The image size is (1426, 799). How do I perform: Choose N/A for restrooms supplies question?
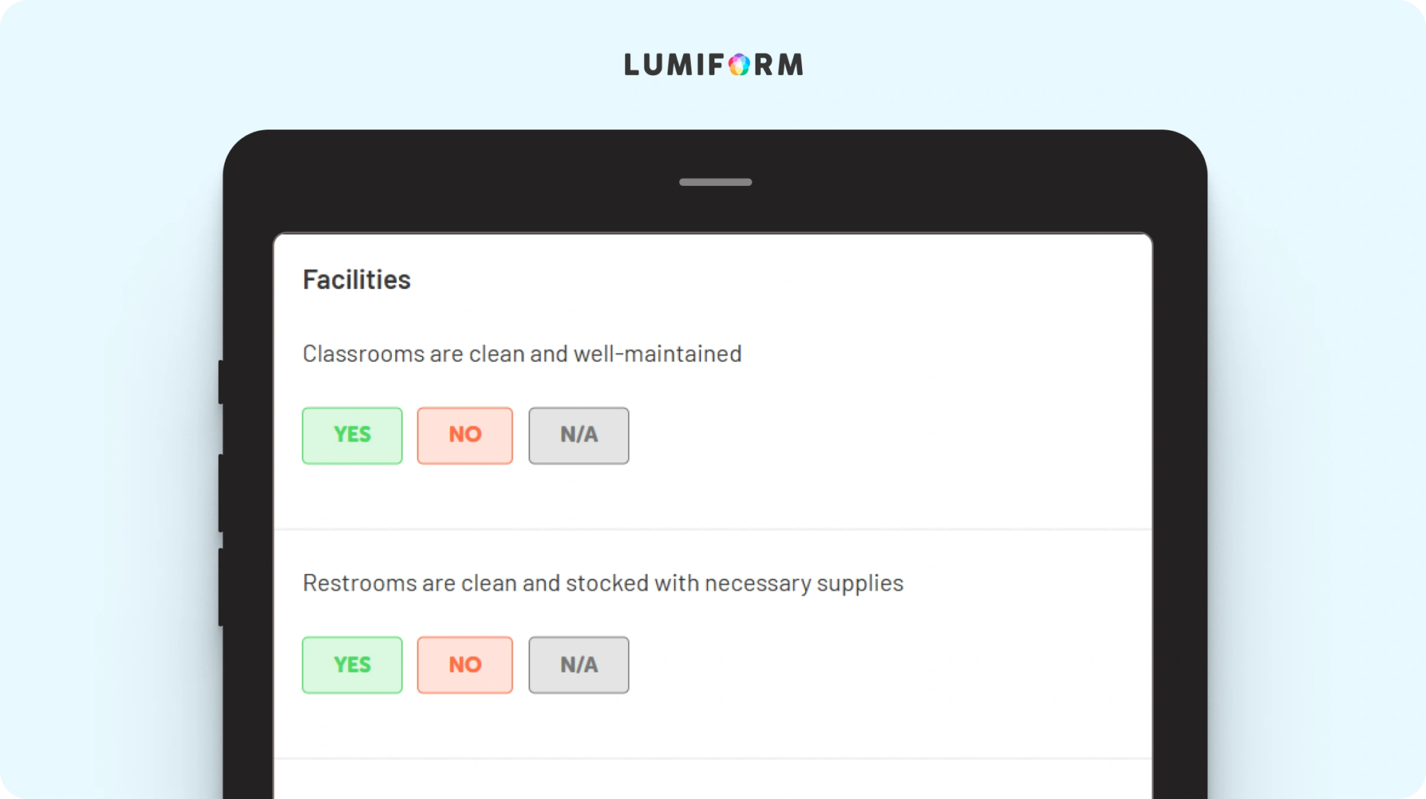pyautogui.click(x=579, y=665)
